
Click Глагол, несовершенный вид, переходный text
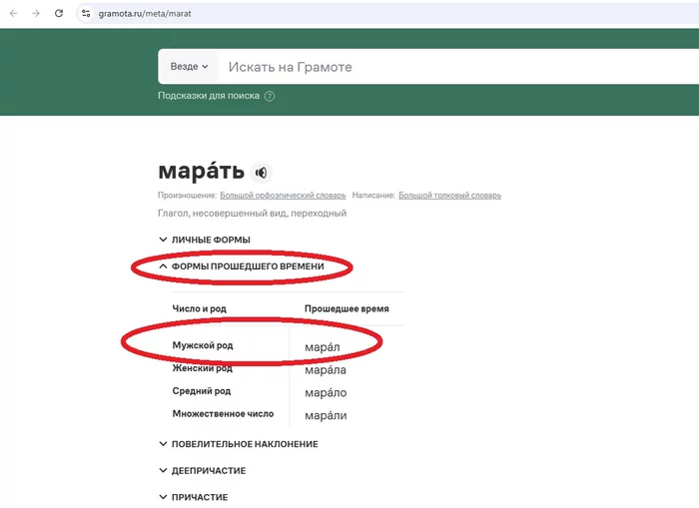coord(253,214)
